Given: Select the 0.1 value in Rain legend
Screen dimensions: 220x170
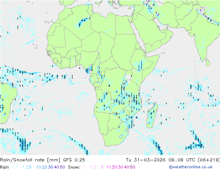Looking at the screenshot, I should (15, 167).
